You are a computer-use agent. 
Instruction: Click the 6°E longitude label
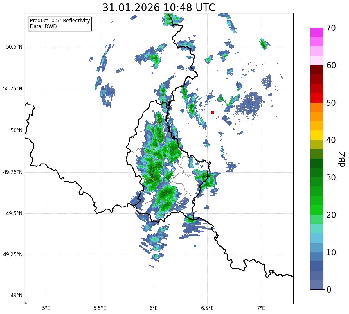pyautogui.click(x=154, y=308)
